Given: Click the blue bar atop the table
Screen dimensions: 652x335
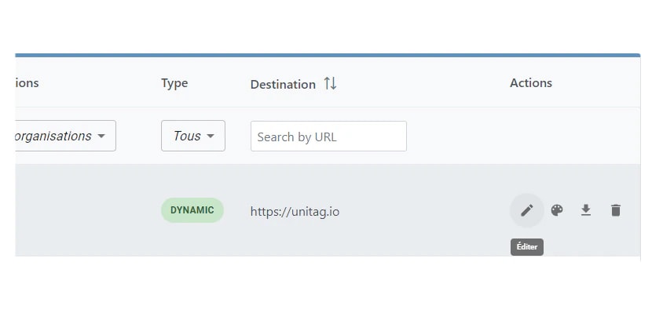Looking at the screenshot, I should click(x=328, y=55).
